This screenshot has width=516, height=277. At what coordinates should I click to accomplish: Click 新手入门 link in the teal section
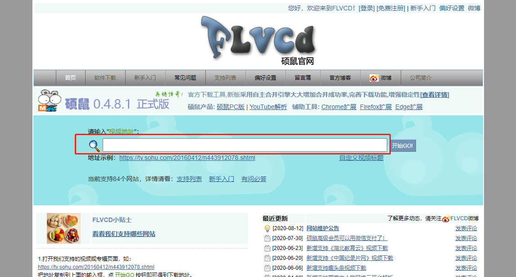222,179
